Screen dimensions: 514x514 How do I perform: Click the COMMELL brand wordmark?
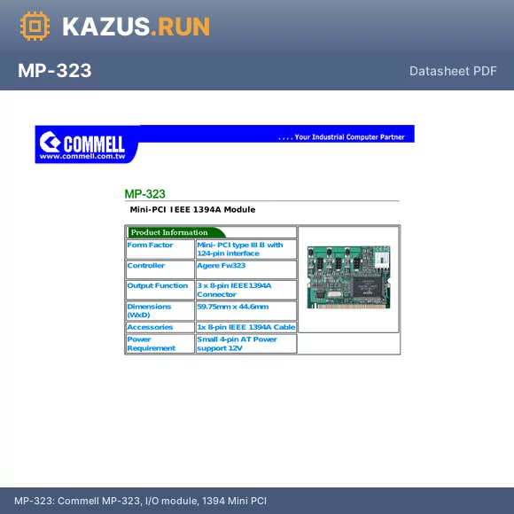pos(94,144)
